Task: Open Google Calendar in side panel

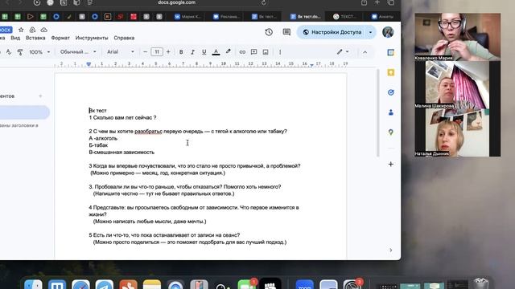Action: 390,52
